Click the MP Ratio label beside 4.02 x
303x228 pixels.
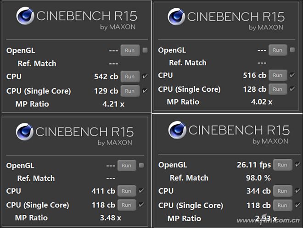(x=183, y=102)
